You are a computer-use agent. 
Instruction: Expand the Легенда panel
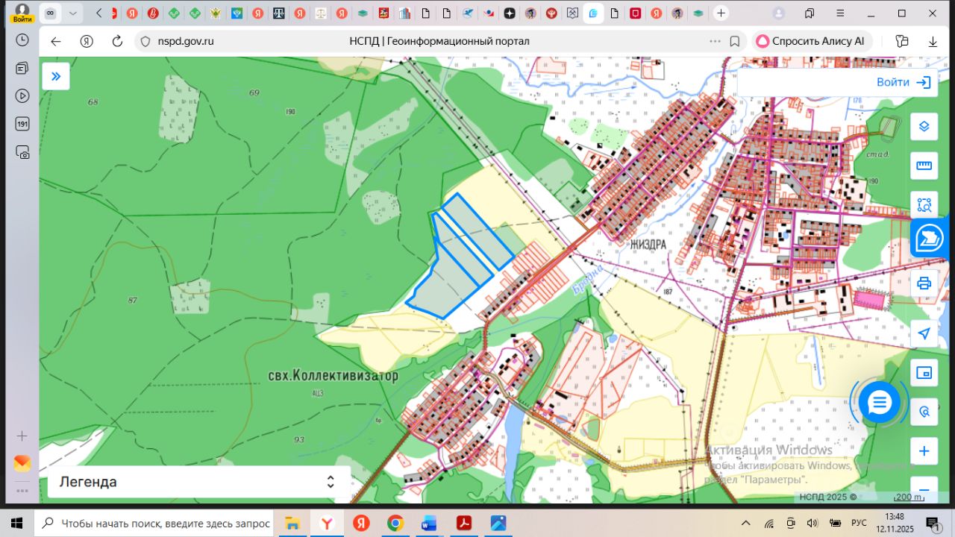tap(331, 482)
